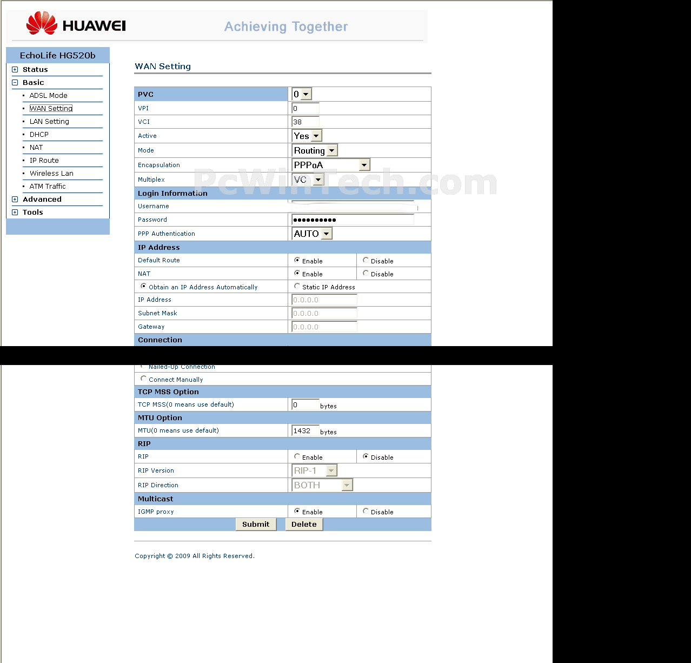This screenshot has width=691, height=663.
Task: Click the 'Encapsulation' label
Action: coord(159,165)
